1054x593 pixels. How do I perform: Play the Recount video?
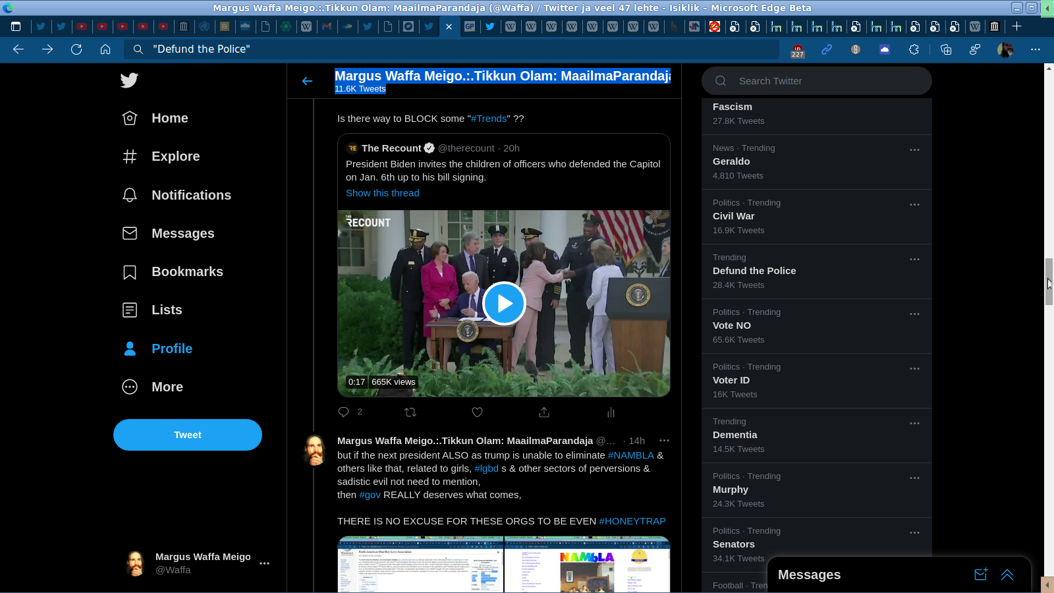click(x=504, y=304)
